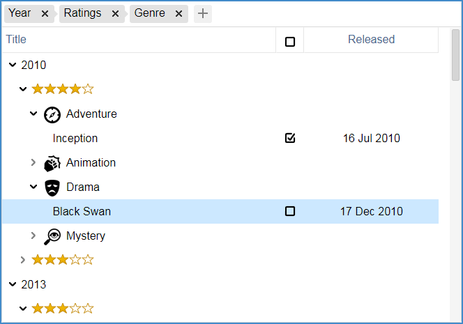Sort by the Released column header

coord(371,40)
